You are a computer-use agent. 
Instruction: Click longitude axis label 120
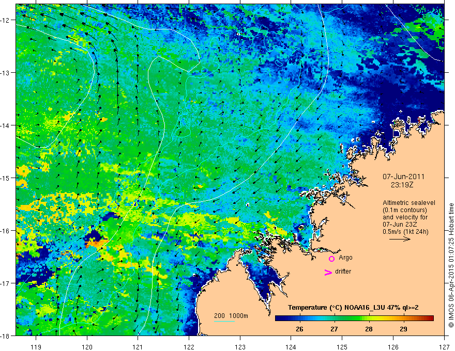click(87, 347)
